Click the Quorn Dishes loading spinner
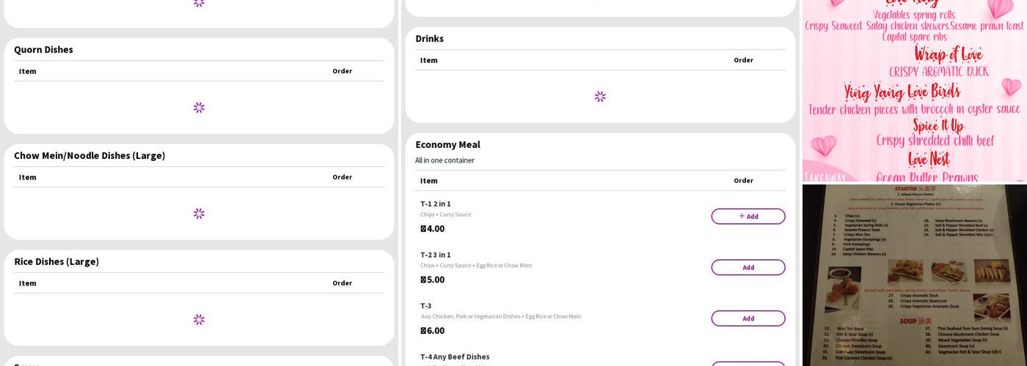1027x366 pixels. [199, 108]
